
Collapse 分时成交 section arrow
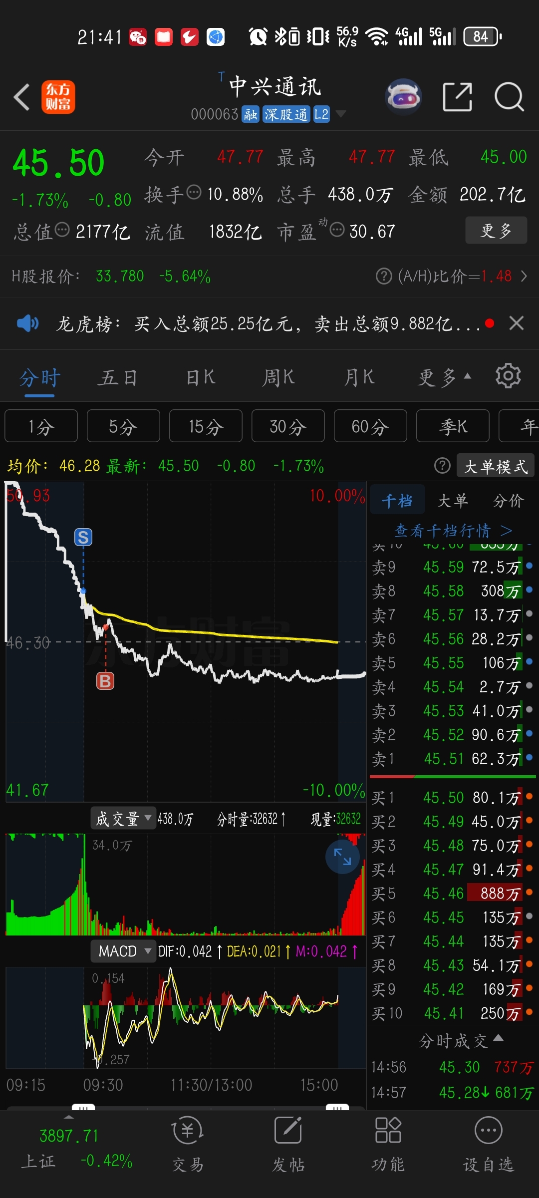[x=498, y=1038]
